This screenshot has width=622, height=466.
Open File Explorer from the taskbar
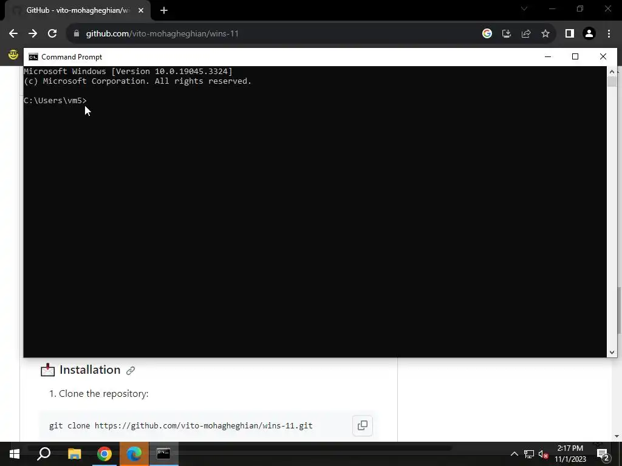(x=74, y=454)
